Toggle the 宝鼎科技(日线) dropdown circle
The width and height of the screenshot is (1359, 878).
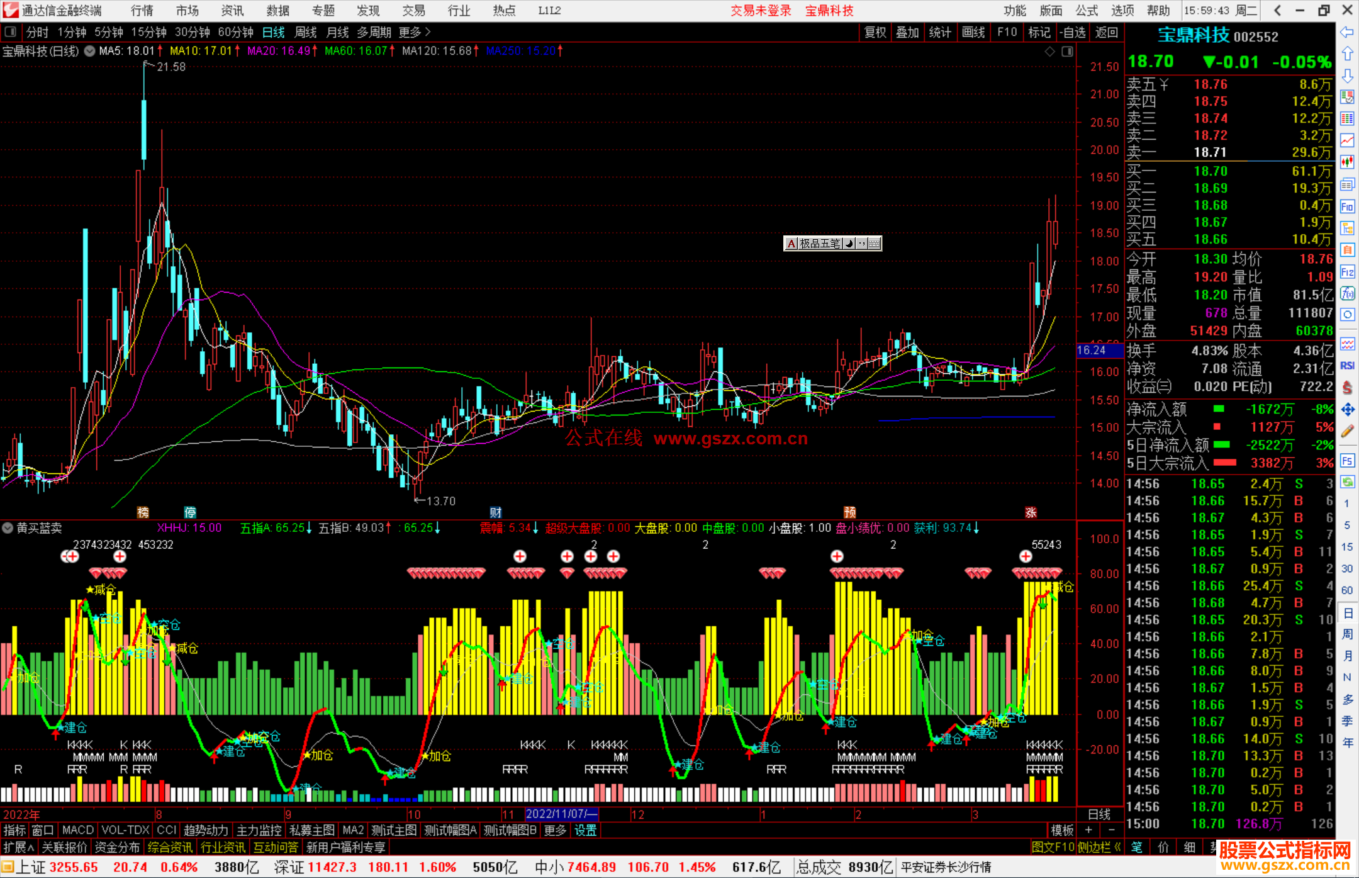pyautogui.click(x=90, y=51)
